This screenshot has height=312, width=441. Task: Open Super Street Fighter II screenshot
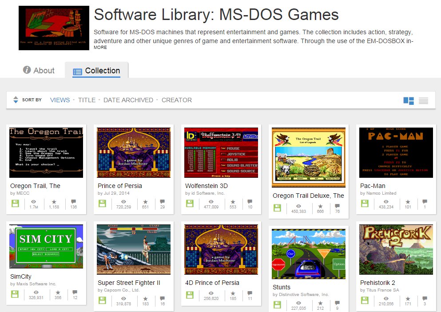pyautogui.click(x=134, y=249)
